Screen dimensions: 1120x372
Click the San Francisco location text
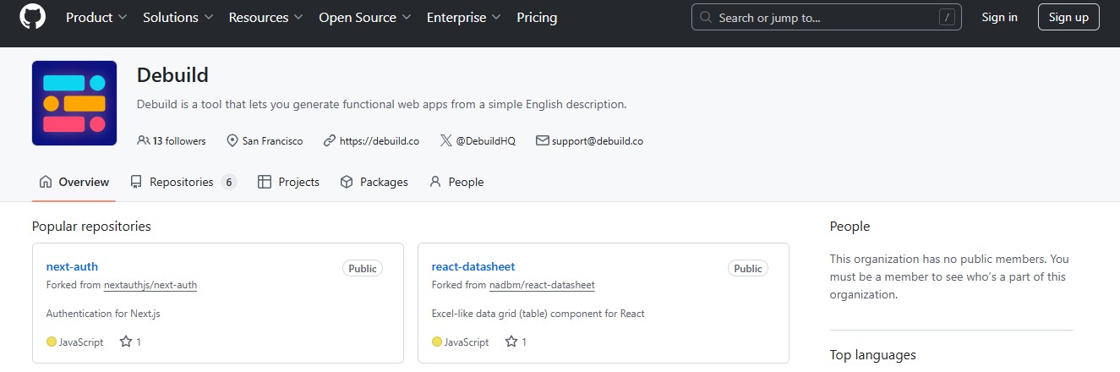[272, 141]
